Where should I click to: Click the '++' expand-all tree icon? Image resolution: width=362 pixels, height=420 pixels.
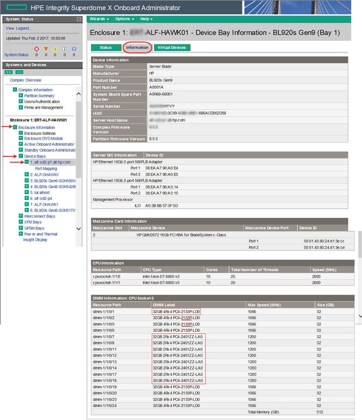coord(8,72)
